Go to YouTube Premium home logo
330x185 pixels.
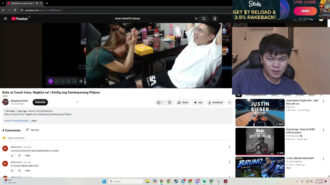pos(20,18)
